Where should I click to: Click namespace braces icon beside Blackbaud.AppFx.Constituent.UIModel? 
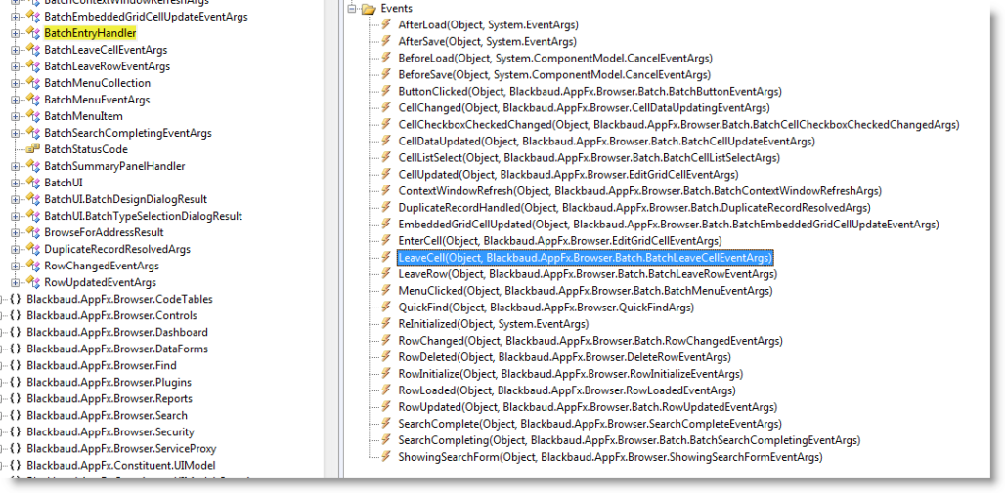tap(16, 466)
